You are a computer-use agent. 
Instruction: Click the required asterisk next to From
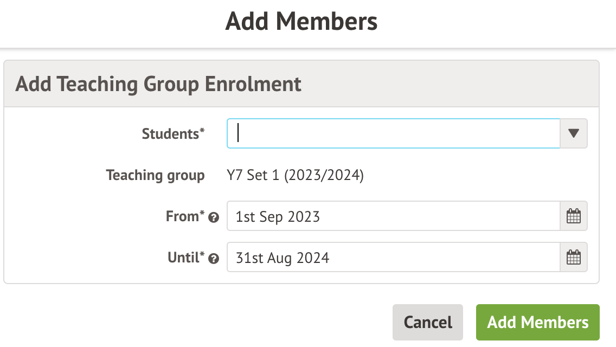click(202, 214)
